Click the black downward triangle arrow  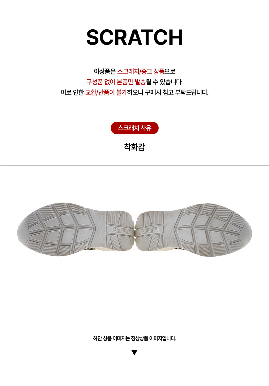pos(134,352)
